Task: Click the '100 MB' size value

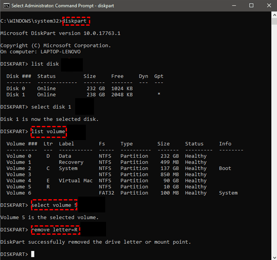Action: 170,193
